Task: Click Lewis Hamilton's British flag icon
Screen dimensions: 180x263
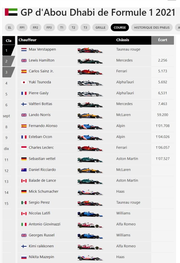Action: (x=24, y=61)
